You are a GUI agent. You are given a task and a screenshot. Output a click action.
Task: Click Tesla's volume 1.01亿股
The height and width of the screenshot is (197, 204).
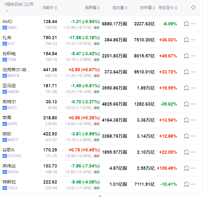118,184
